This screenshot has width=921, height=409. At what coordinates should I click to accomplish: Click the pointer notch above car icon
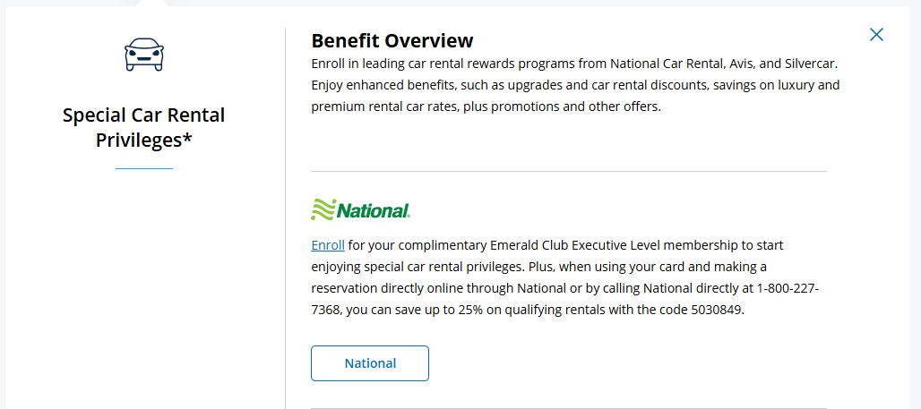point(153,3)
